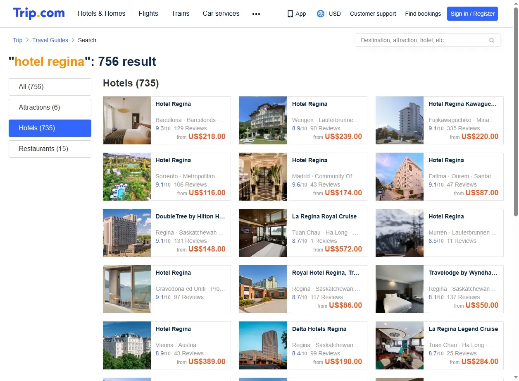The image size is (519, 381).
Task: Click 129 Reviews under Barcelona hotel
Action: pos(190,128)
